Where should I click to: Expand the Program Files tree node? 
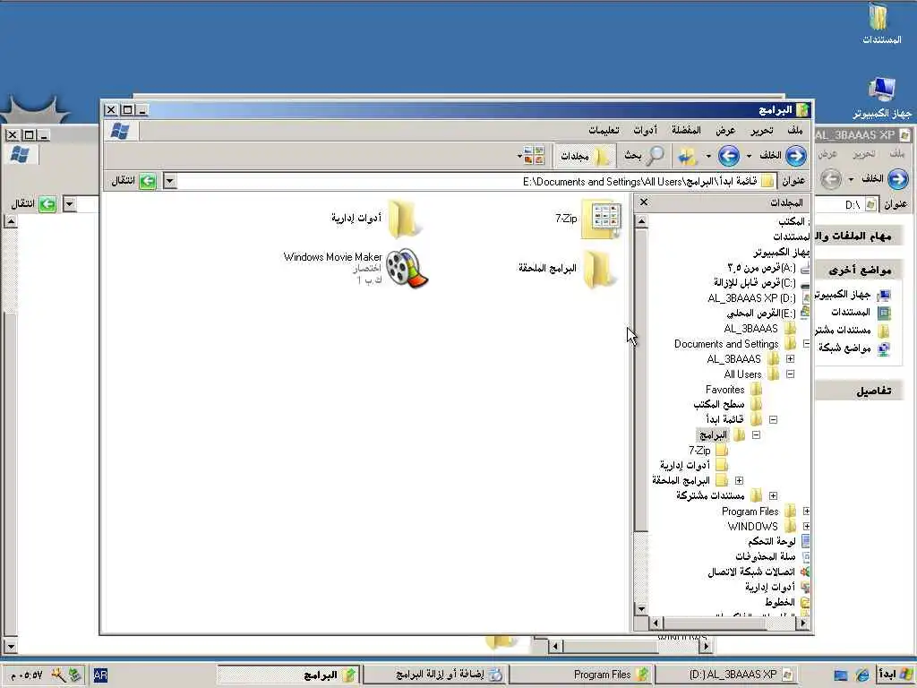806,512
